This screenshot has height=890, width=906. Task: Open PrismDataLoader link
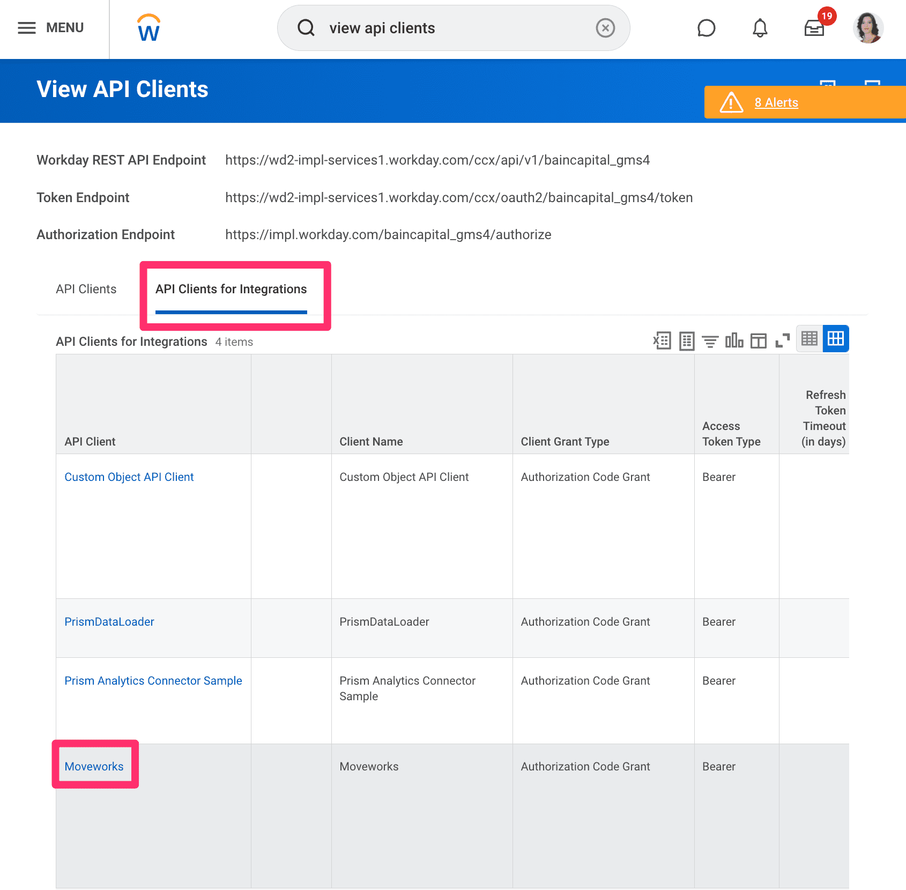tap(109, 622)
